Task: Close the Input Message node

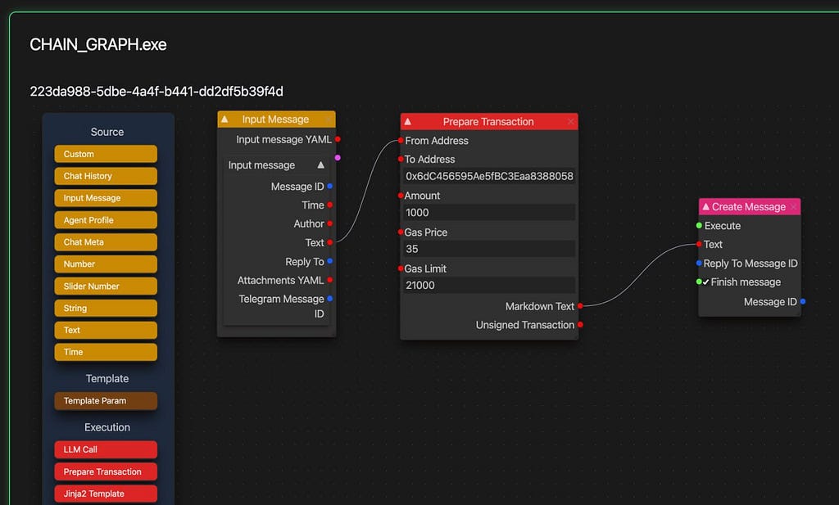Action: (x=329, y=119)
